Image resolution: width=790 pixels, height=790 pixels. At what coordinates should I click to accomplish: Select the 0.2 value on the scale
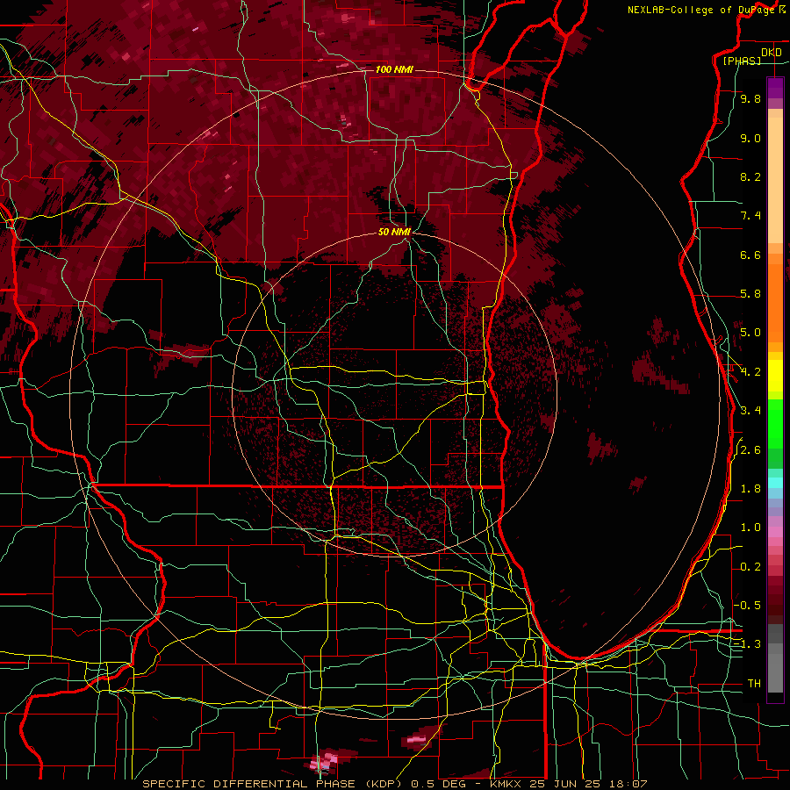pos(750,567)
